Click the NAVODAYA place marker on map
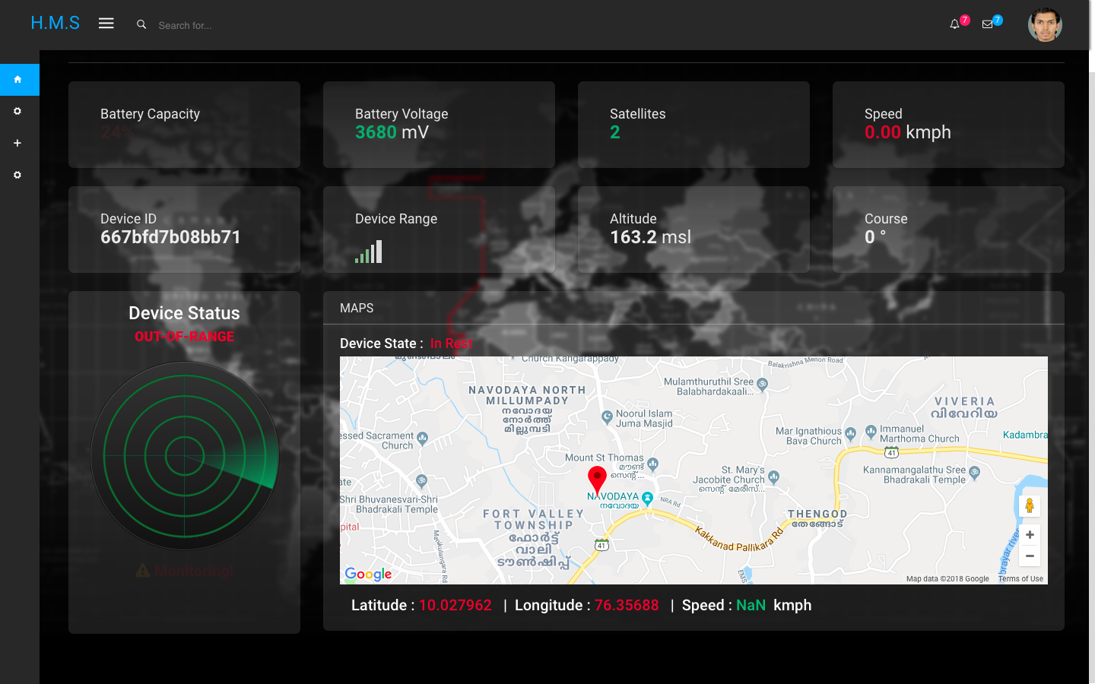Screen dimensions: 1095x684 pyautogui.click(x=647, y=498)
